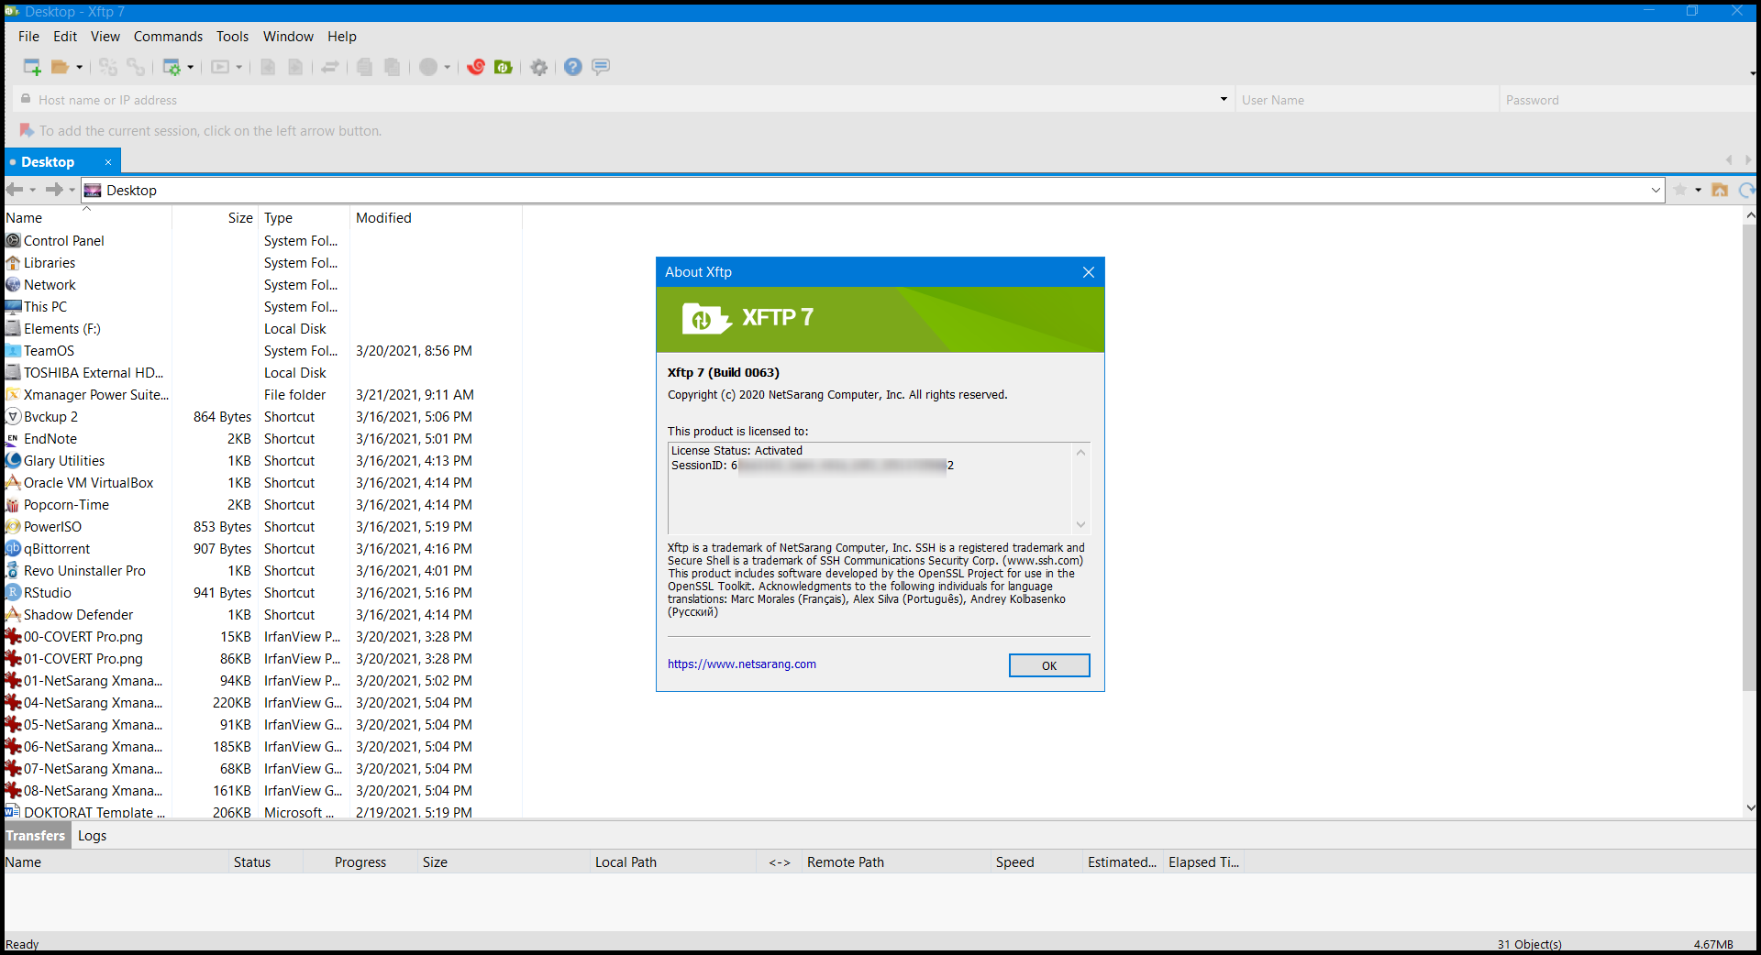
Task: Open the Edit menu
Action: tap(65, 37)
